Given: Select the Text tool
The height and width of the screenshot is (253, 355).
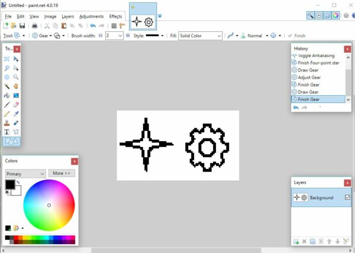Looking at the screenshot, I should pos(7,132).
